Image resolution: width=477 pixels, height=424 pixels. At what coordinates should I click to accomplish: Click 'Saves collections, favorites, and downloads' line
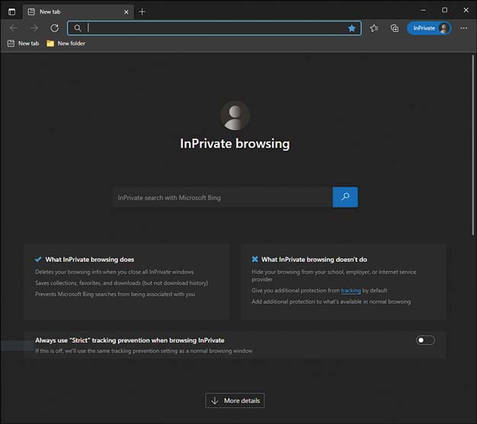122,283
